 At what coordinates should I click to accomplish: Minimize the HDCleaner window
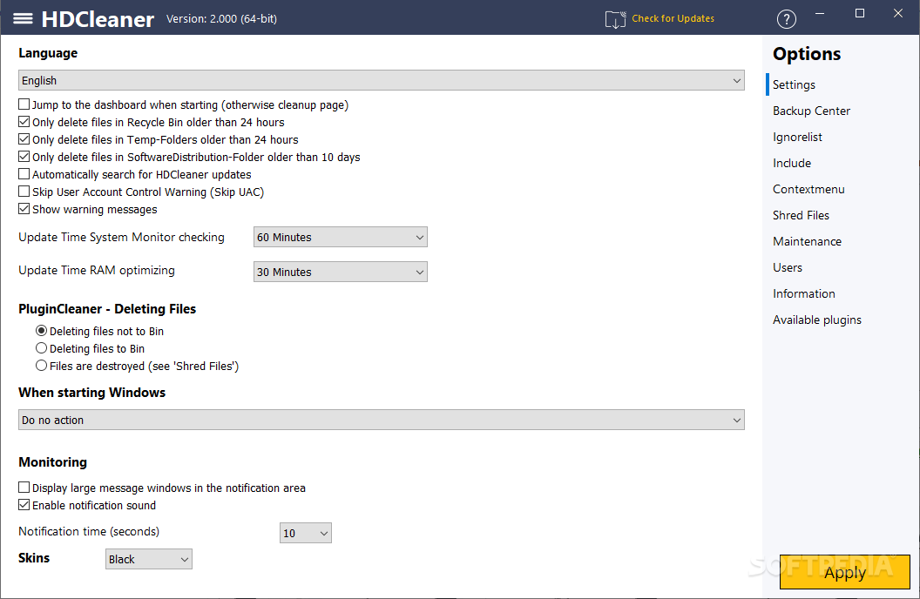pos(820,13)
